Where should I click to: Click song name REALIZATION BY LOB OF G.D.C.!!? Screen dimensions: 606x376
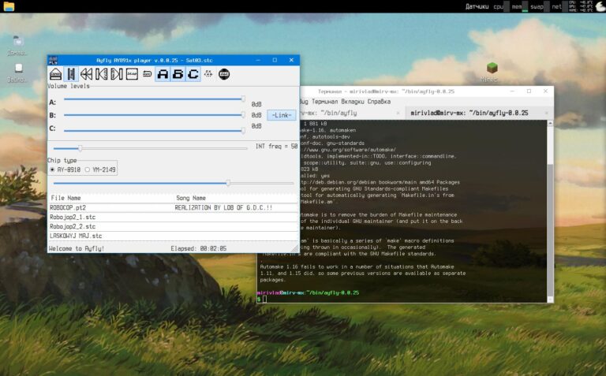click(x=223, y=207)
